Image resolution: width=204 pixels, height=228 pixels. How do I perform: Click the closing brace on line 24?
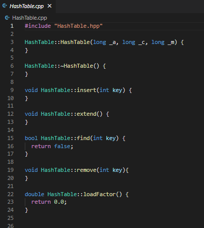pos(26,210)
